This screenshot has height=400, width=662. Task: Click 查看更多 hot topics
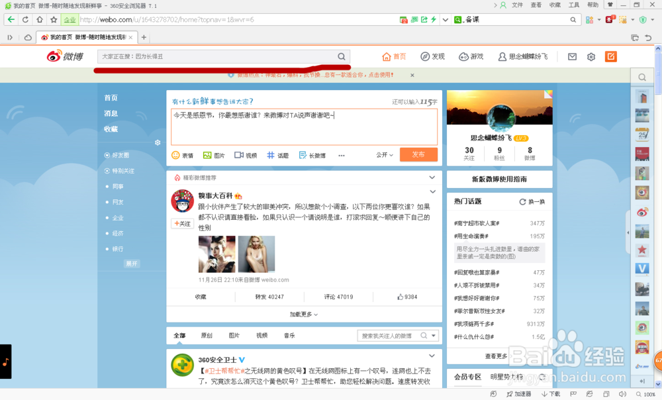[496, 356]
